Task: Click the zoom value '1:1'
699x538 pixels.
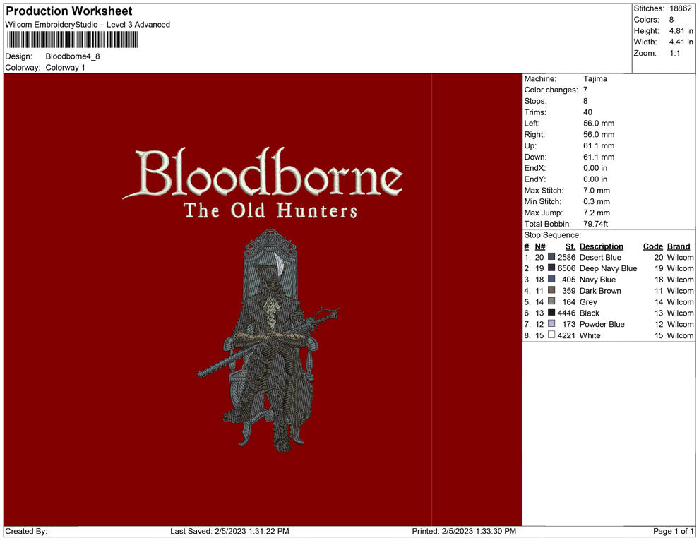Action: click(675, 53)
